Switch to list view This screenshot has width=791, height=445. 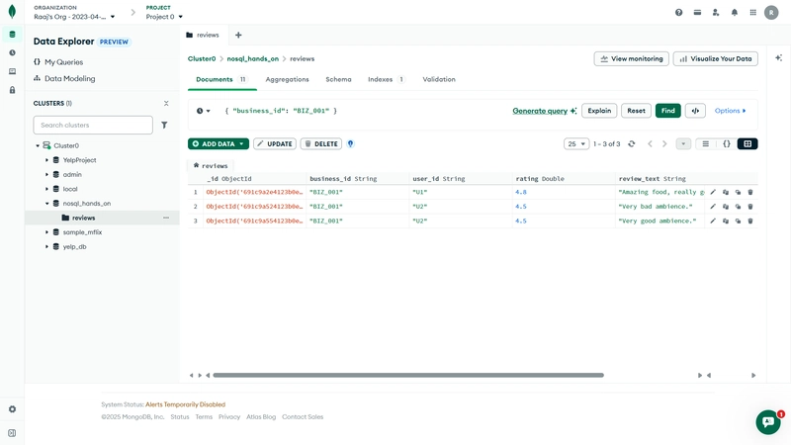point(706,143)
